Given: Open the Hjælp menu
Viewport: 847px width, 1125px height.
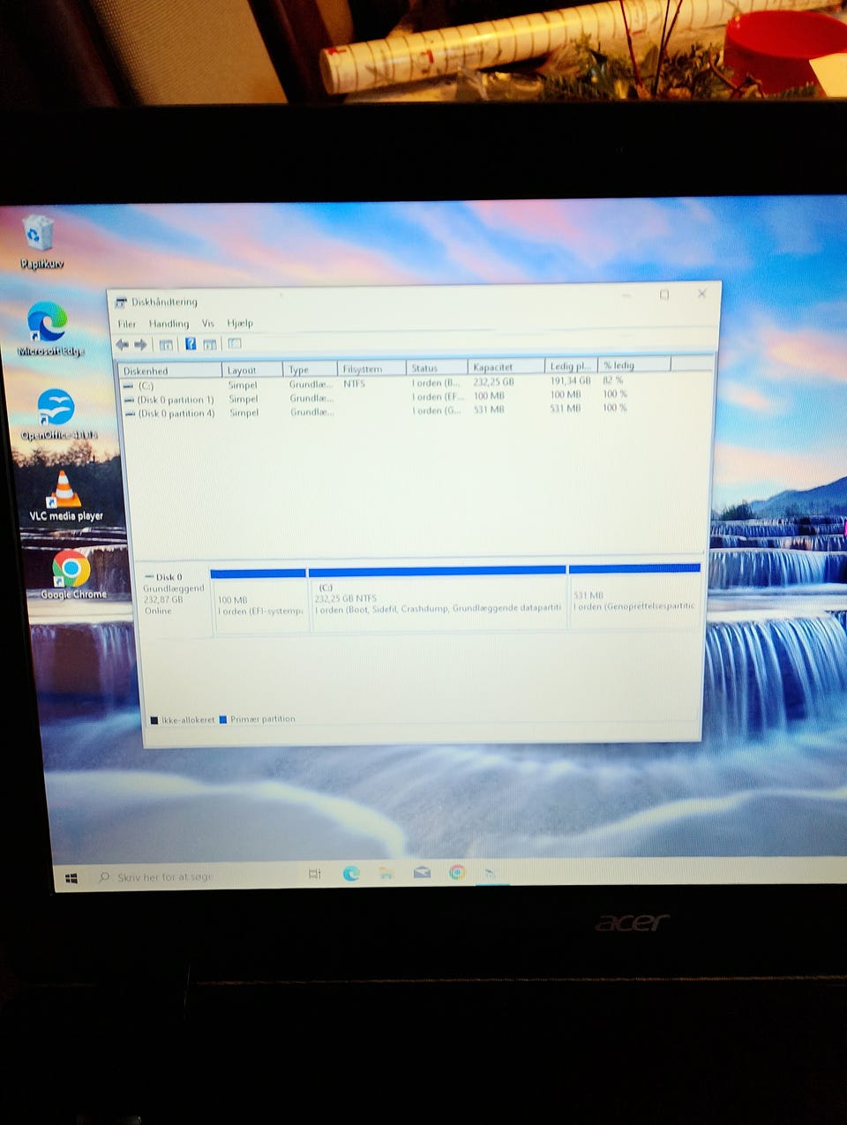Looking at the screenshot, I should click(x=240, y=323).
